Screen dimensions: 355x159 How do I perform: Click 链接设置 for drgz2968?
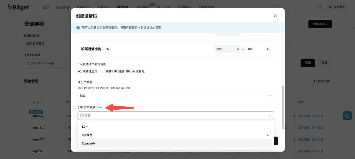click(317, 116)
